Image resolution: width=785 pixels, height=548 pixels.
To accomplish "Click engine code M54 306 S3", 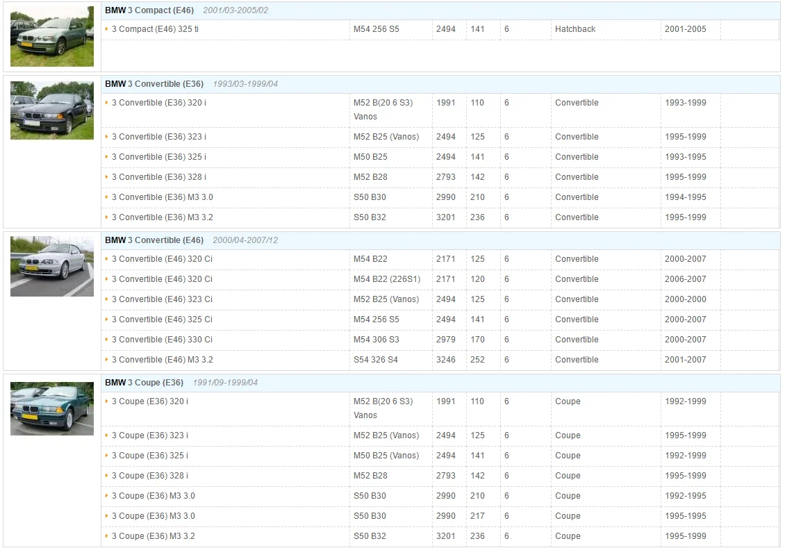I will pos(377,340).
